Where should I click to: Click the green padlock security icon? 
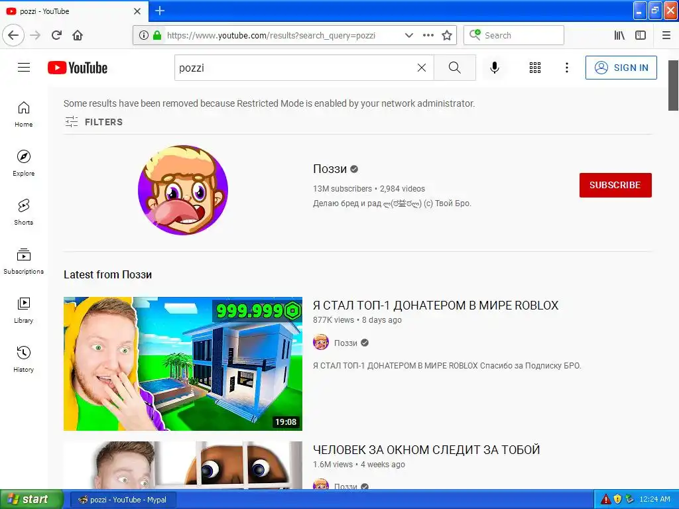tap(157, 35)
